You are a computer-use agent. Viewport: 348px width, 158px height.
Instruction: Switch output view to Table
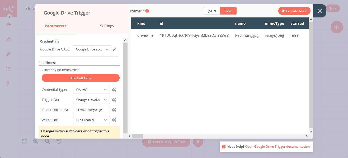coord(228,11)
